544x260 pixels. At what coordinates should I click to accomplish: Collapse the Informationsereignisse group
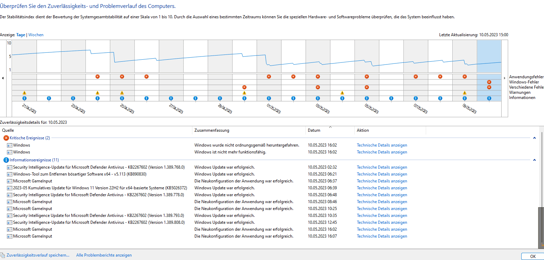tap(534, 160)
